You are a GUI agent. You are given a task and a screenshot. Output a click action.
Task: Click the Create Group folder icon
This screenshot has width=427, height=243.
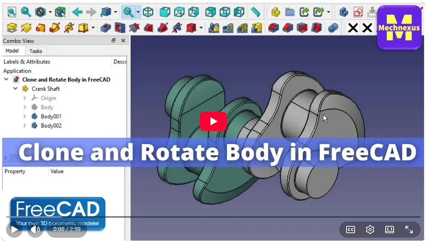[x=290, y=12]
